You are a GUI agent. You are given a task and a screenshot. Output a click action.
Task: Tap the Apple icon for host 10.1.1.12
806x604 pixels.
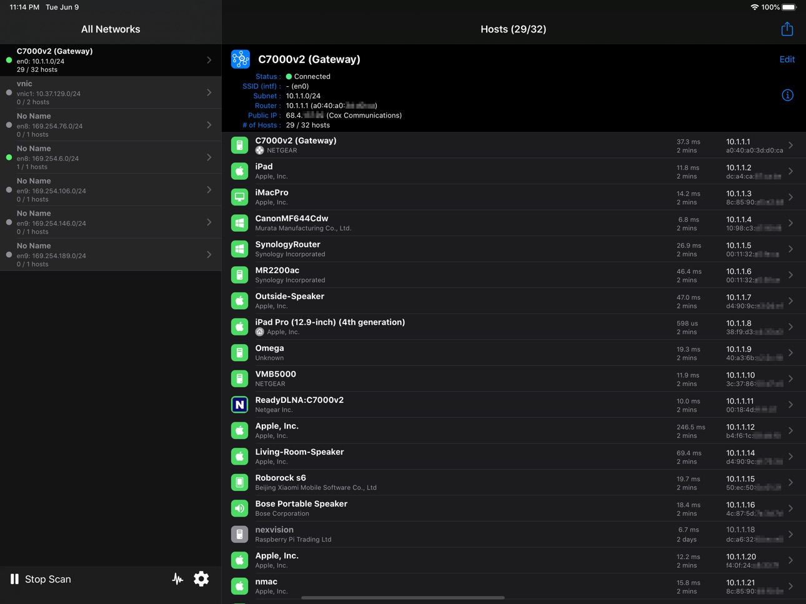239,430
